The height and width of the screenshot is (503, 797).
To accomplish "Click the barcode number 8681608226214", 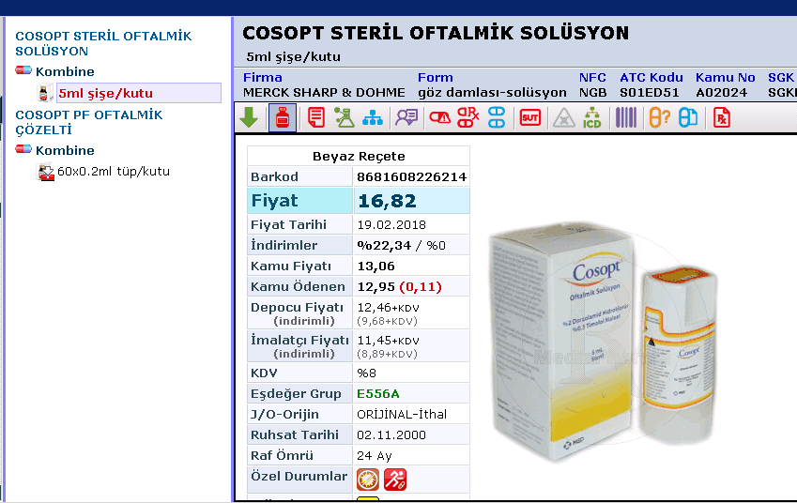I will (412, 176).
